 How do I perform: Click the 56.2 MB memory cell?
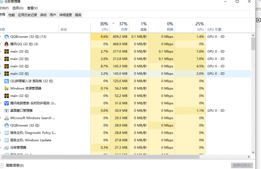coord(120,88)
